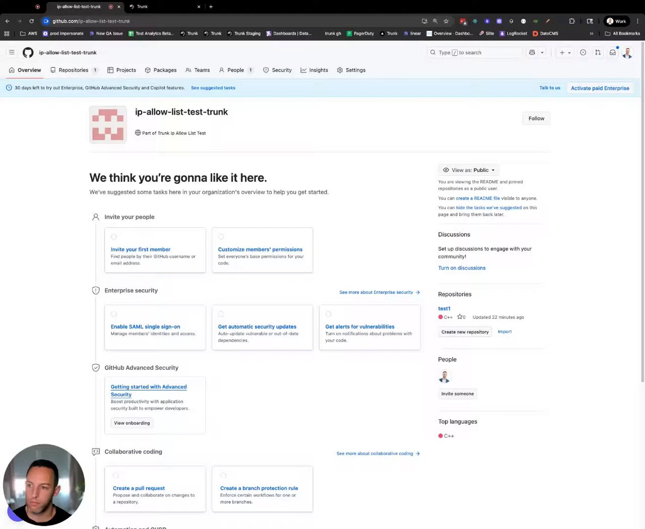The image size is (645, 529).
Task: Click the GitHub Octocat logo
Action: [28, 52]
